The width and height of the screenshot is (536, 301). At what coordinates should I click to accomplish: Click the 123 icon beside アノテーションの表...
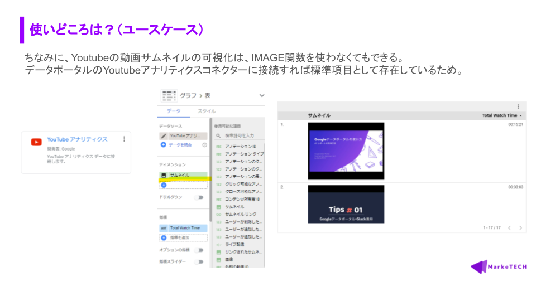pyautogui.click(x=219, y=177)
